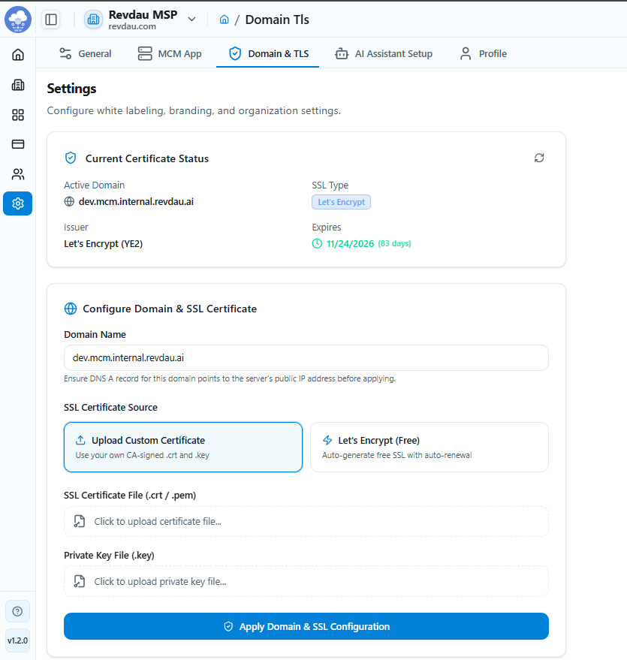Open the AI Assistant Setup tab

[x=384, y=54]
